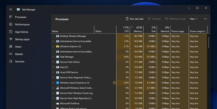Click the Windows Explorer folder icon

tap(58, 46)
